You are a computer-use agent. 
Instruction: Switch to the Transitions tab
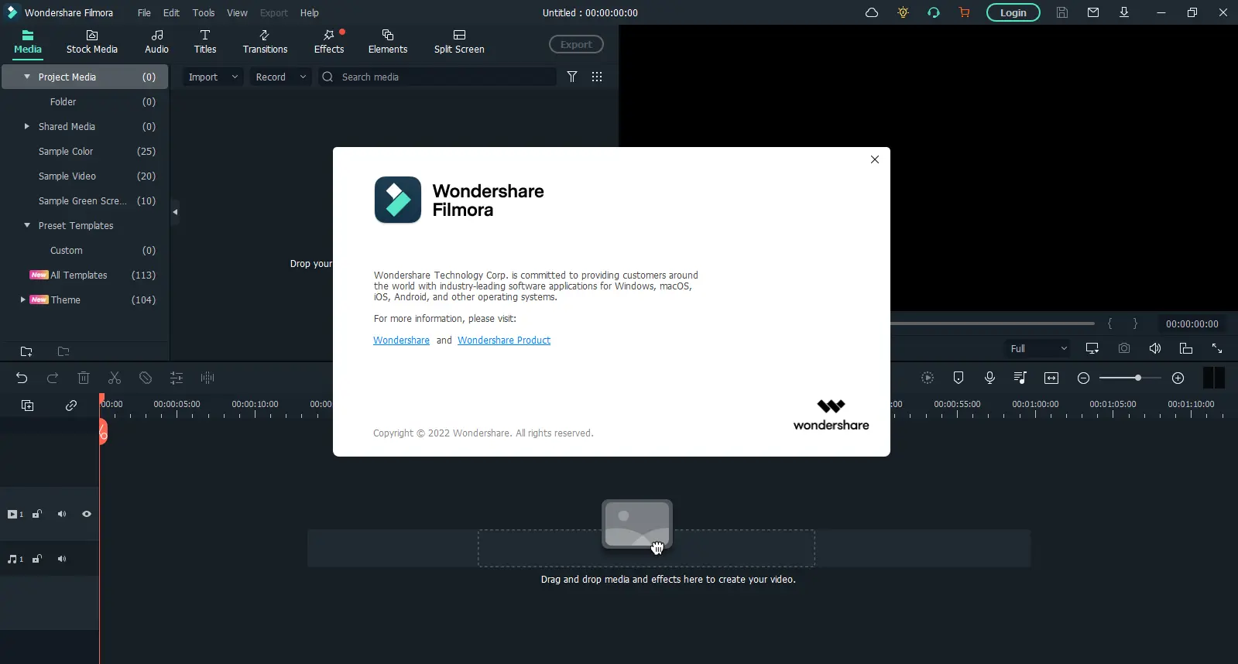coord(265,42)
